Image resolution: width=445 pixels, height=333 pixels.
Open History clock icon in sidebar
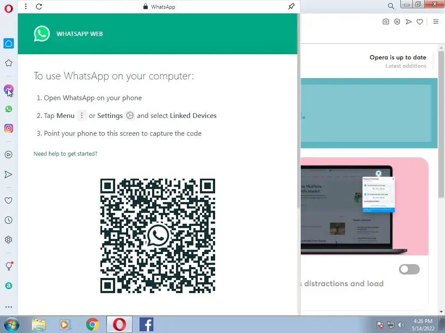pos(9,220)
